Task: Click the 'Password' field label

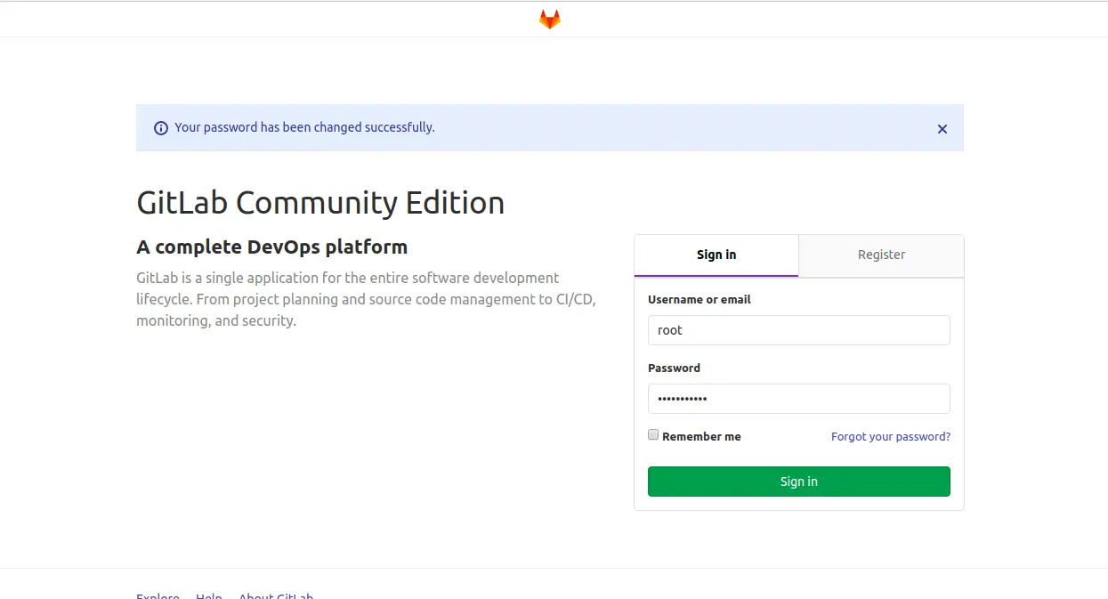Action: (x=674, y=368)
